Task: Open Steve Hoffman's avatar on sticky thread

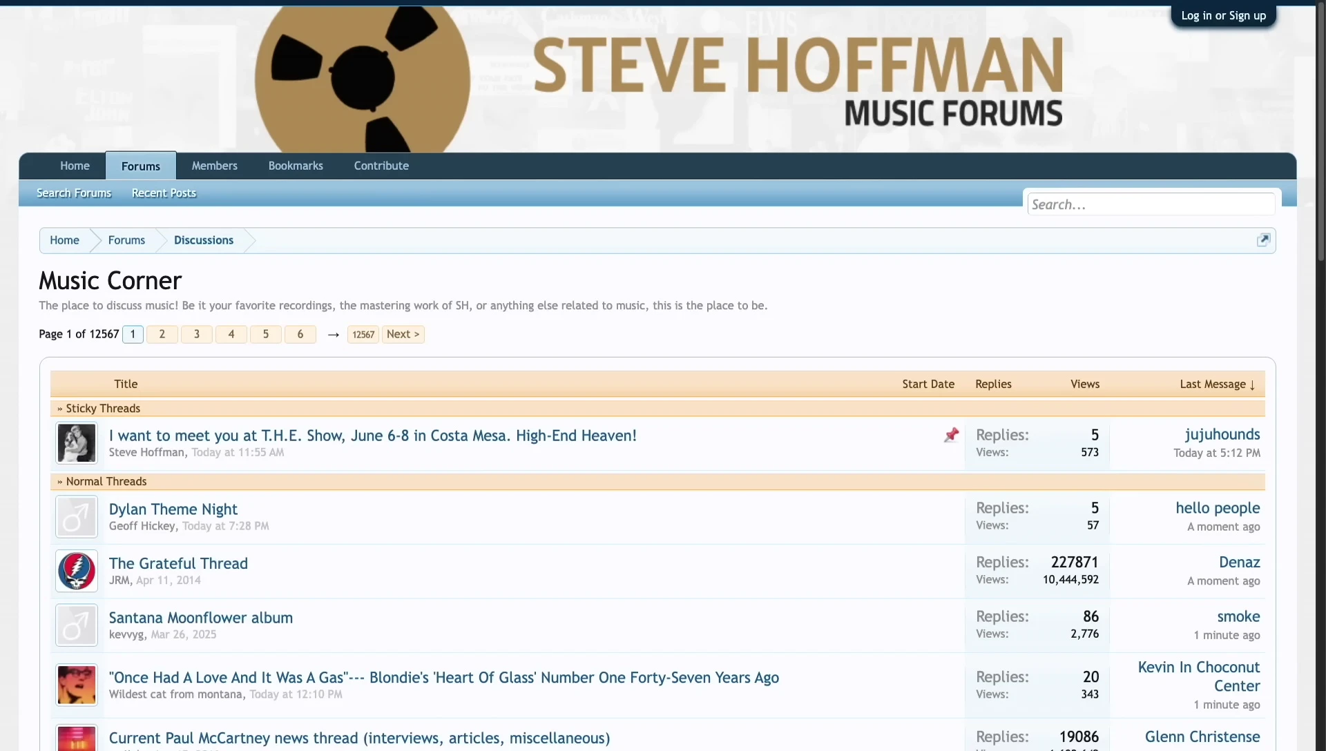Action: [x=77, y=443]
